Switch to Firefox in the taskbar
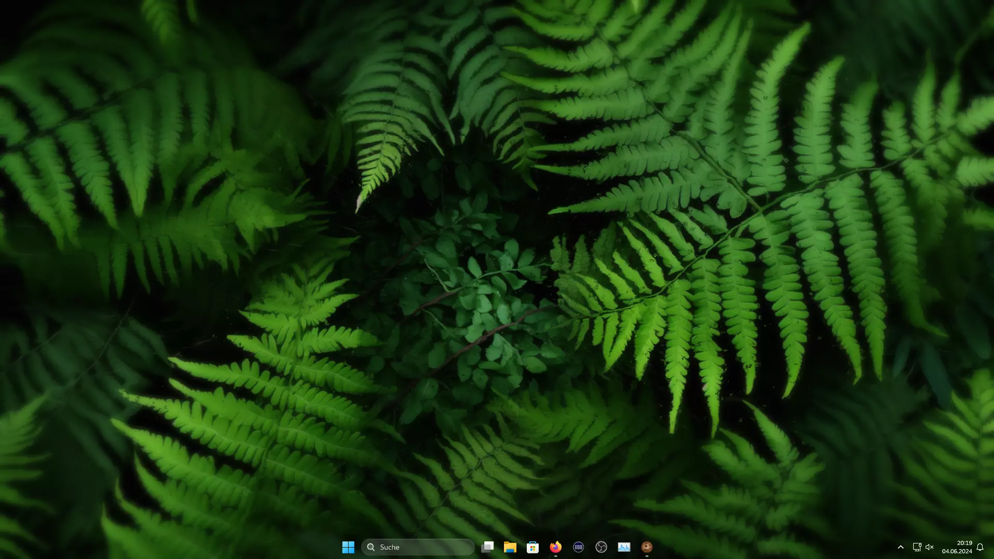This screenshot has width=994, height=559. coord(555,547)
